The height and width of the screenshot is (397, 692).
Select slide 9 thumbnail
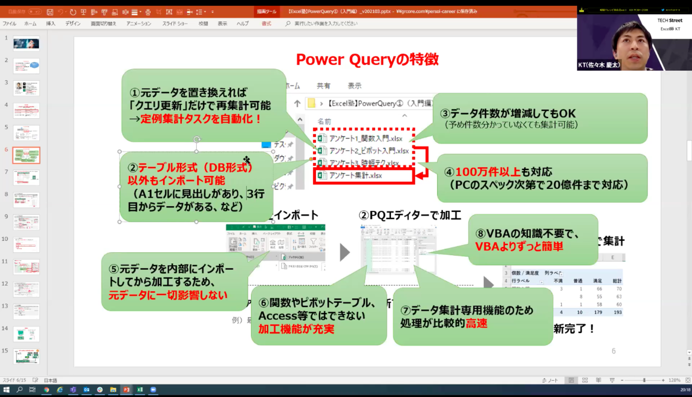[27, 222]
